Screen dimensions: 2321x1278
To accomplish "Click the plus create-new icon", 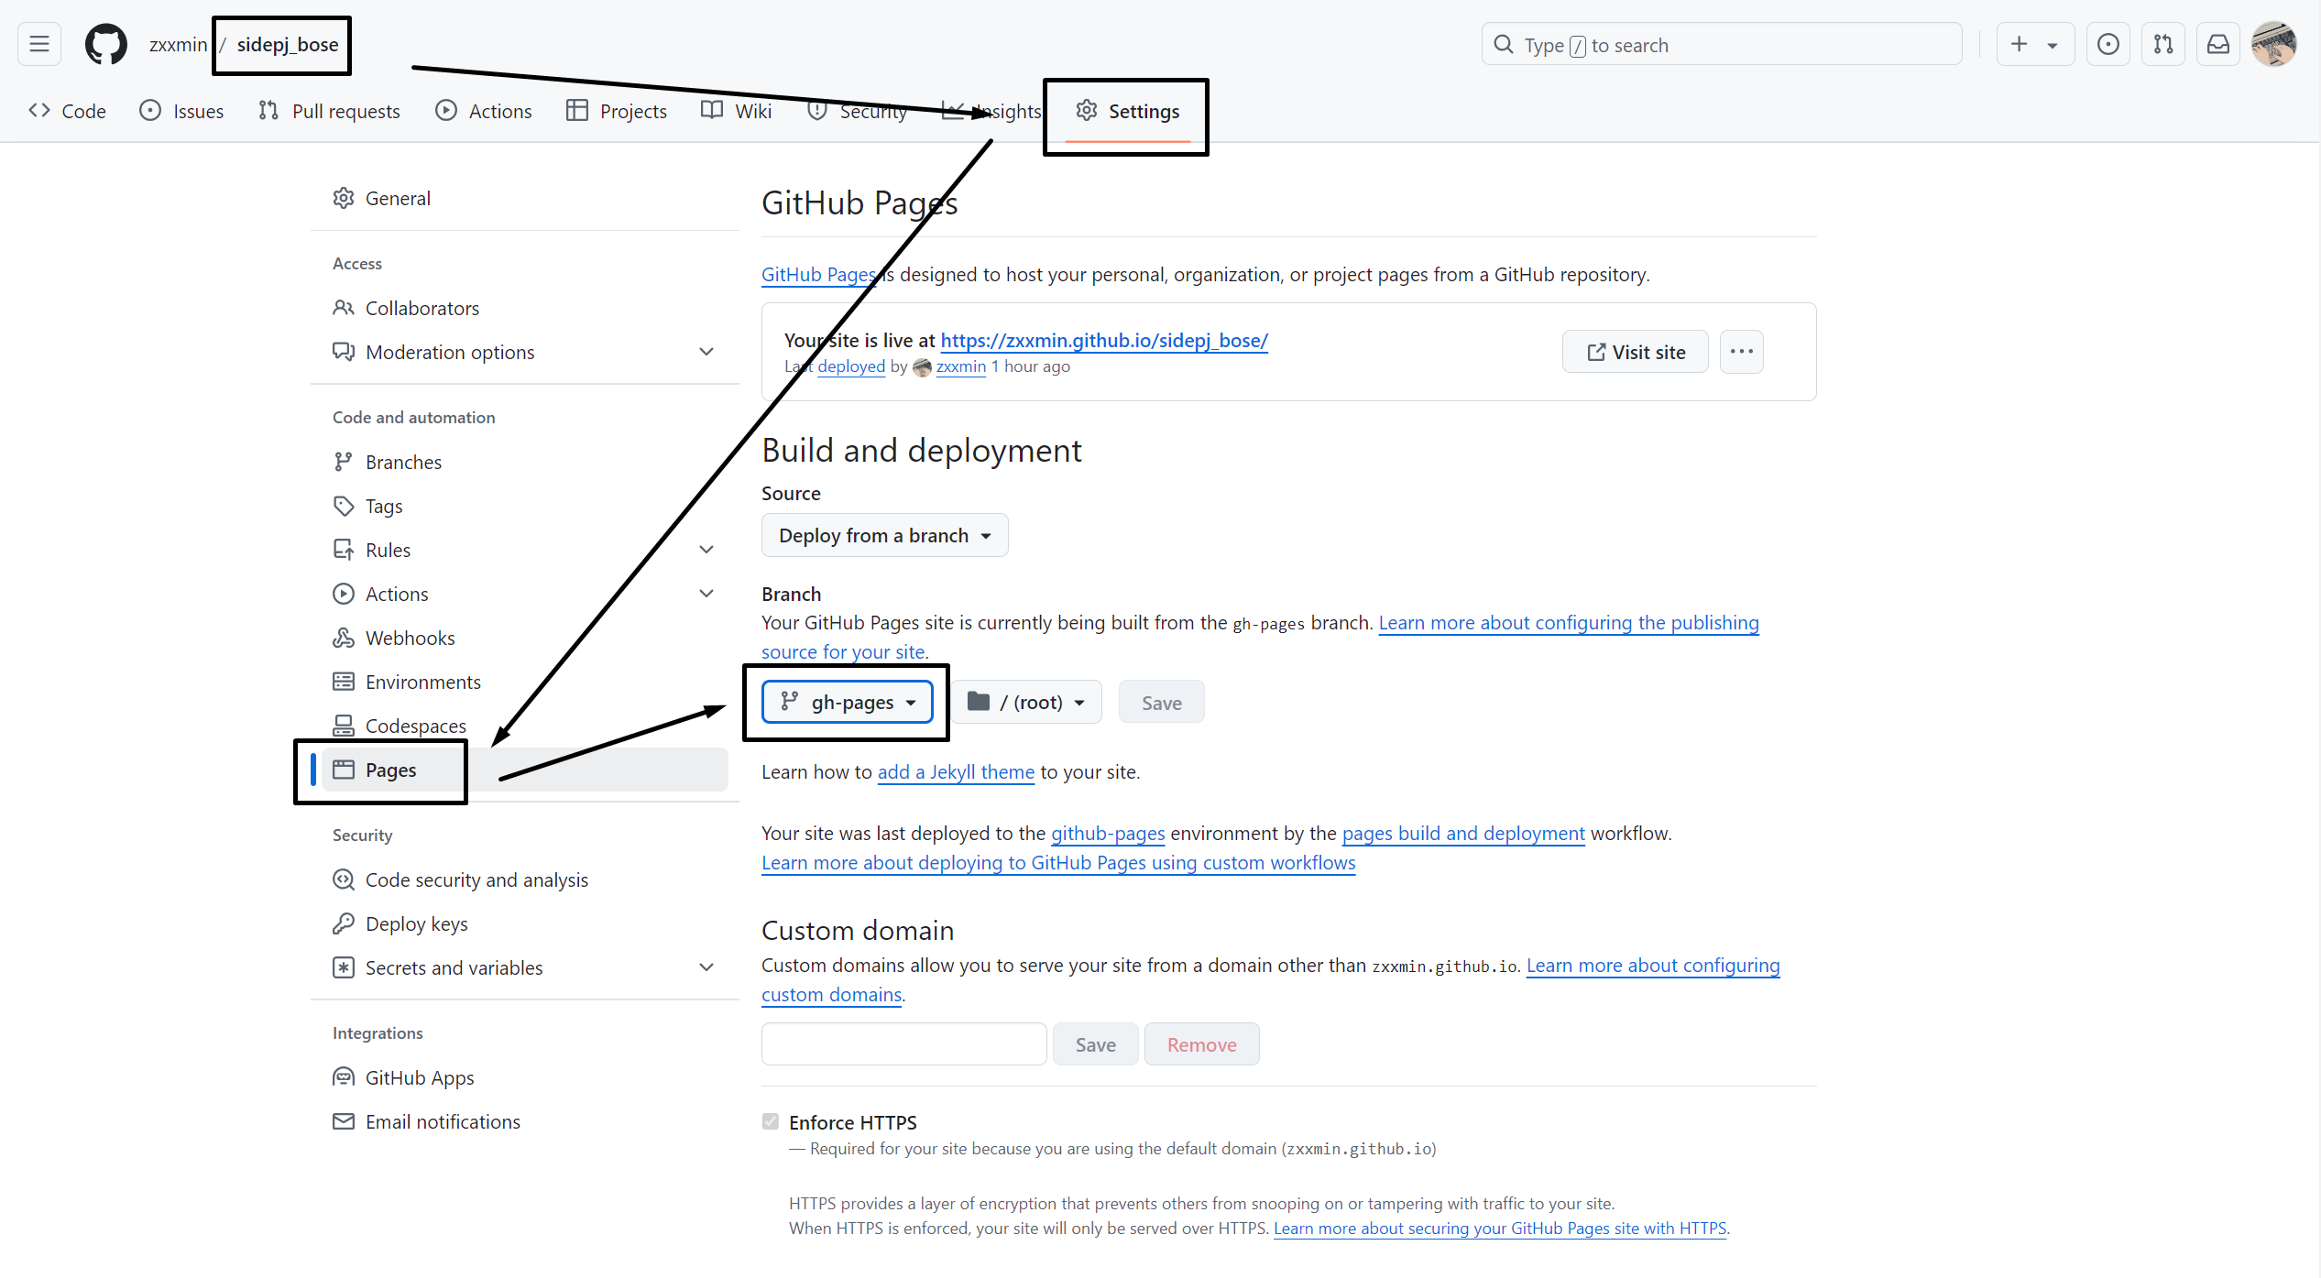I will click(2020, 44).
